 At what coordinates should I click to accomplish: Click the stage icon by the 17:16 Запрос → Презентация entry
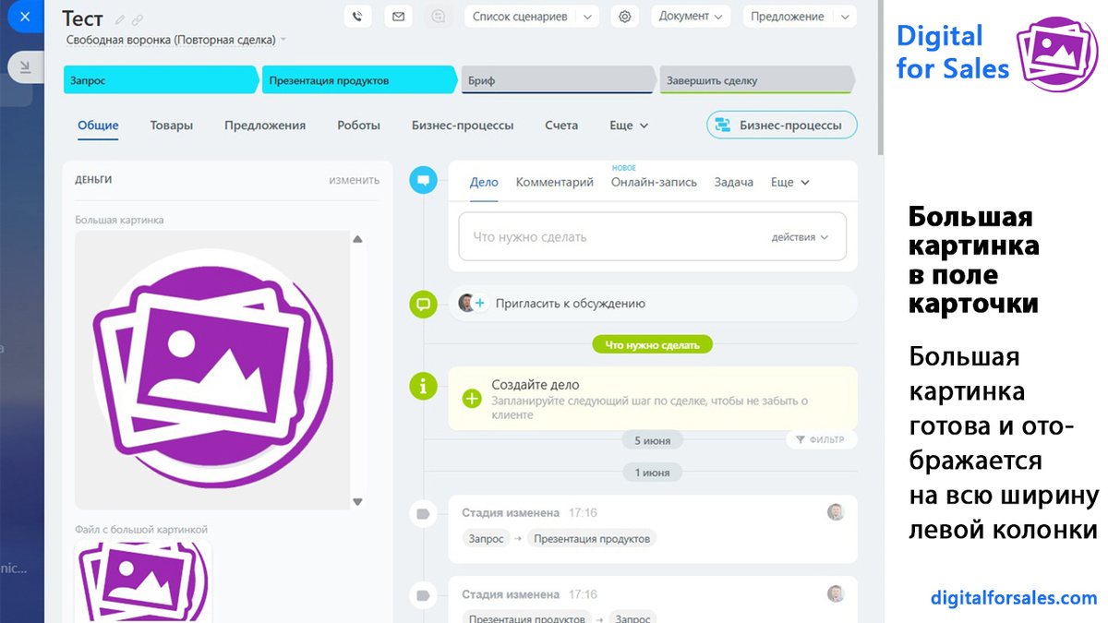tap(424, 513)
